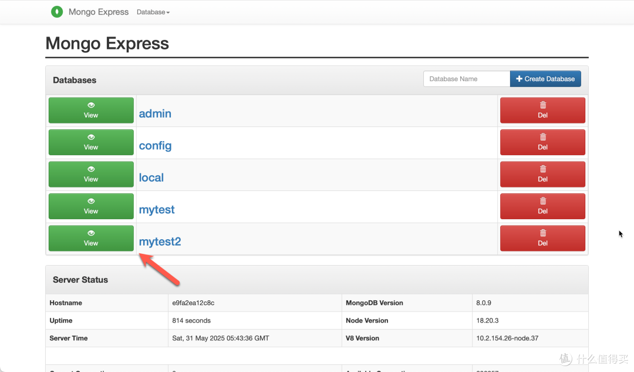634x372 pixels.
Task: Click the Create Database button
Action: click(x=545, y=79)
